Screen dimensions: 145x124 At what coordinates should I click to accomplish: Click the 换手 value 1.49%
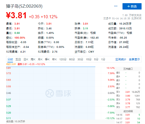50,33
